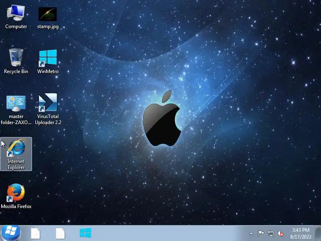Open the muted volume tray icon
Screen dimensions: 321x241
(x=280, y=233)
